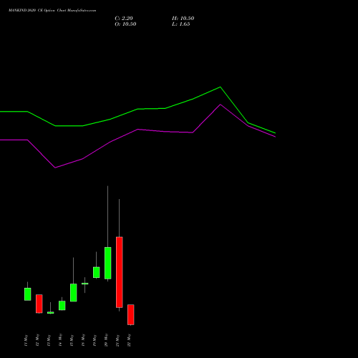The width and height of the screenshot is (358, 358).
Task: Click the tall green candlestick for 20 May
Action: point(108,263)
